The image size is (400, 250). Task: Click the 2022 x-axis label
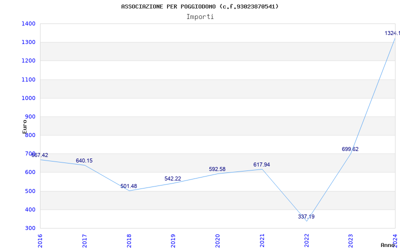tap(306, 241)
